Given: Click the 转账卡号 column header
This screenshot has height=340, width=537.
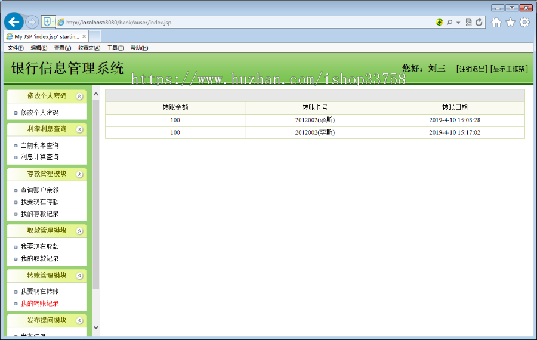Looking at the screenshot, I should point(315,107).
